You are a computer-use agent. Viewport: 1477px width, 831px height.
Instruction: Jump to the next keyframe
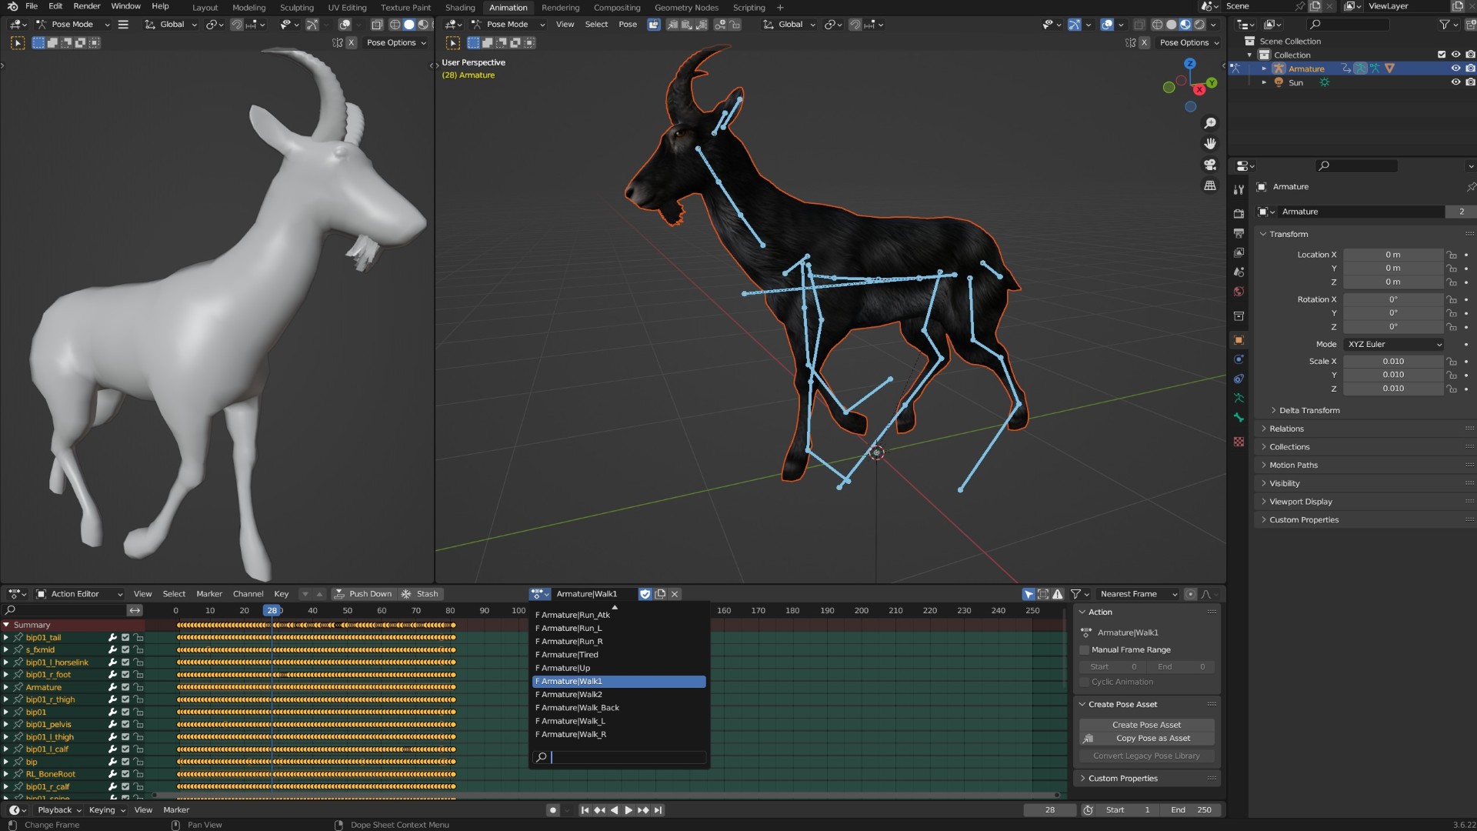point(643,810)
